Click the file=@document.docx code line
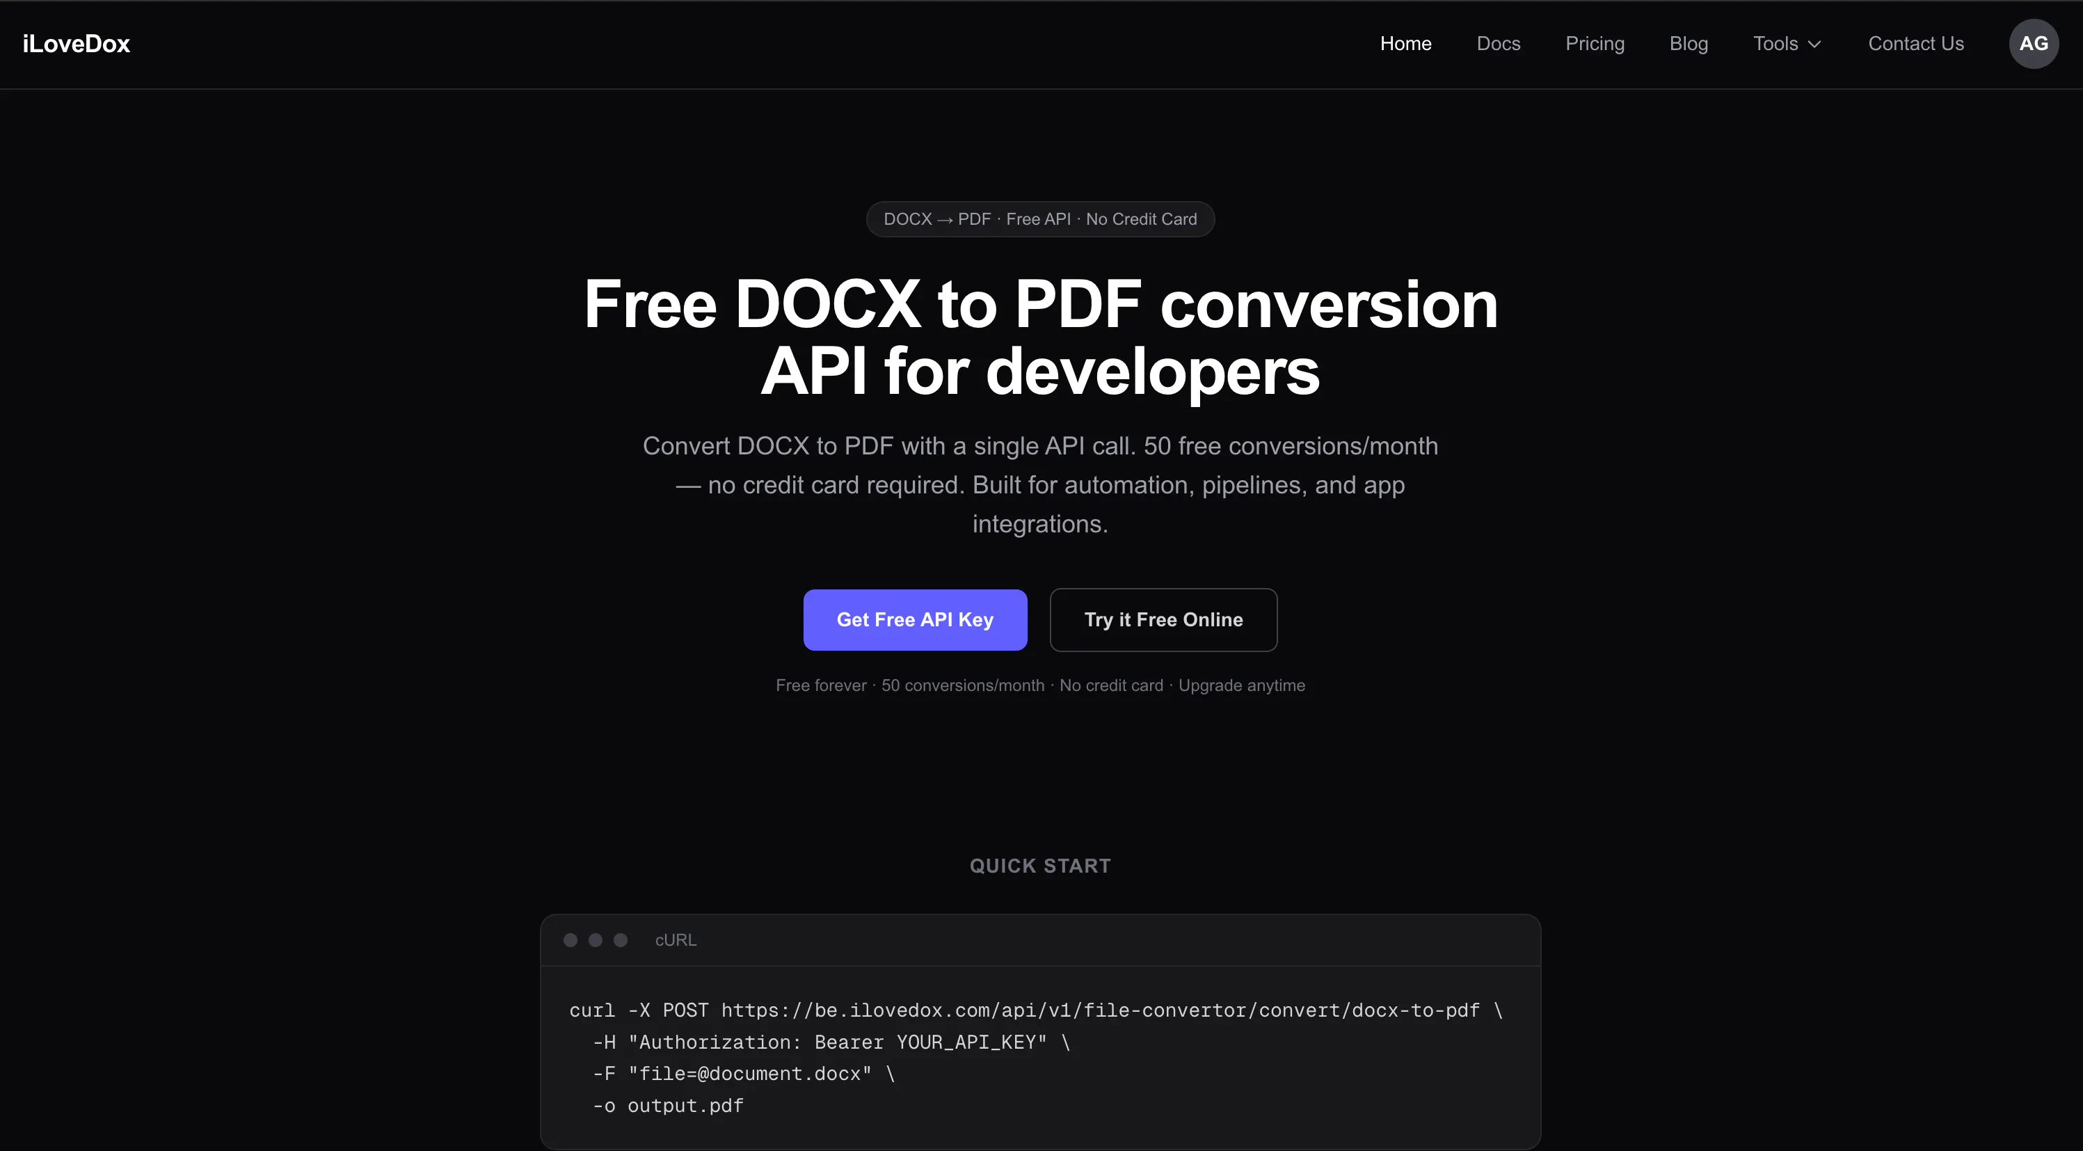This screenshot has width=2083, height=1151. 744,1073
